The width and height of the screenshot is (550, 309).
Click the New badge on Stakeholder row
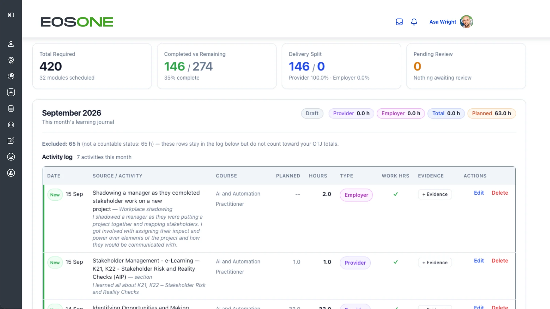55,262
